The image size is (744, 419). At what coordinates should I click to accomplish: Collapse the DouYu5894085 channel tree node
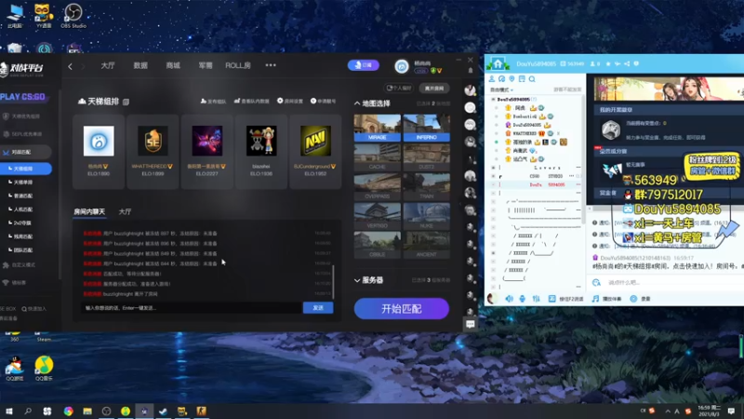(x=493, y=100)
